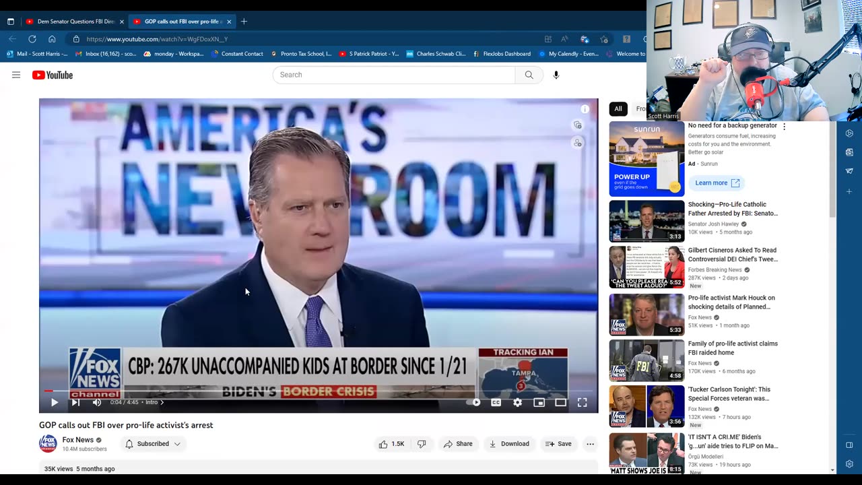This screenshot has width=862, height=485.
Task: Like the video with 1.5K likes
Action: (x=391, y=444)
